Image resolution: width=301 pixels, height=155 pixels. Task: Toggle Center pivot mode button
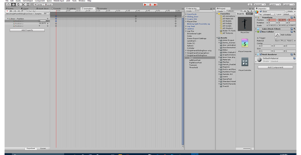(38, 5)
